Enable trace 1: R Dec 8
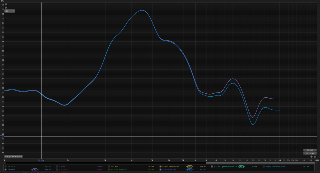Viewport: 320px width, 173px height. (5, 166)
